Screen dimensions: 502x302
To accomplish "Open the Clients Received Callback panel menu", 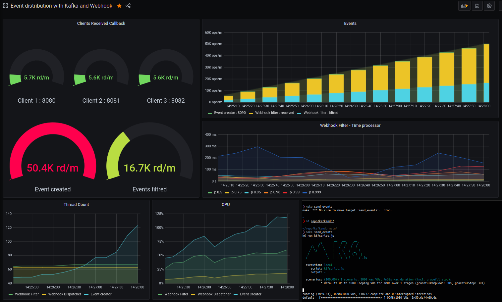I will 101,24.
